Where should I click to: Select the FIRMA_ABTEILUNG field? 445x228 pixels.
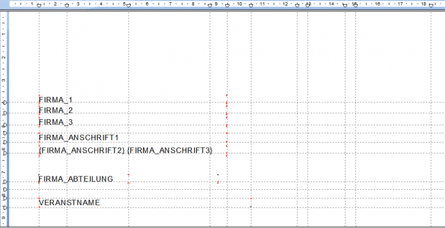[76, 179]
